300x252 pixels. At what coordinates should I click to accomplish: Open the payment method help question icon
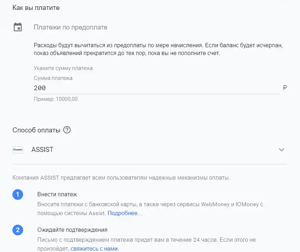(67, 130)
